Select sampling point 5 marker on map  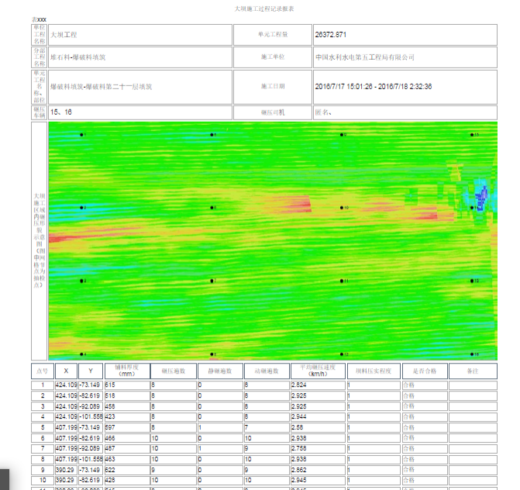(212, 134)
